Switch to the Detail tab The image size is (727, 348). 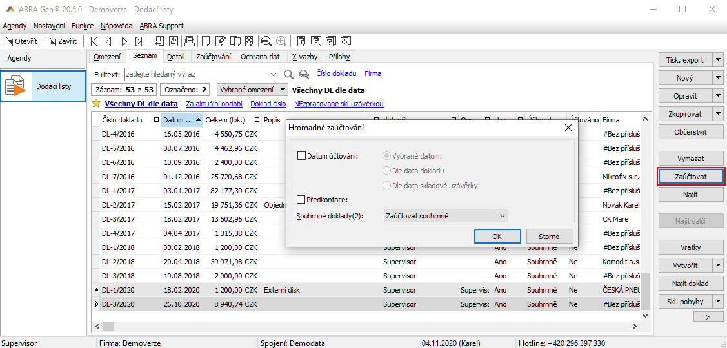[x=175, y=57]
